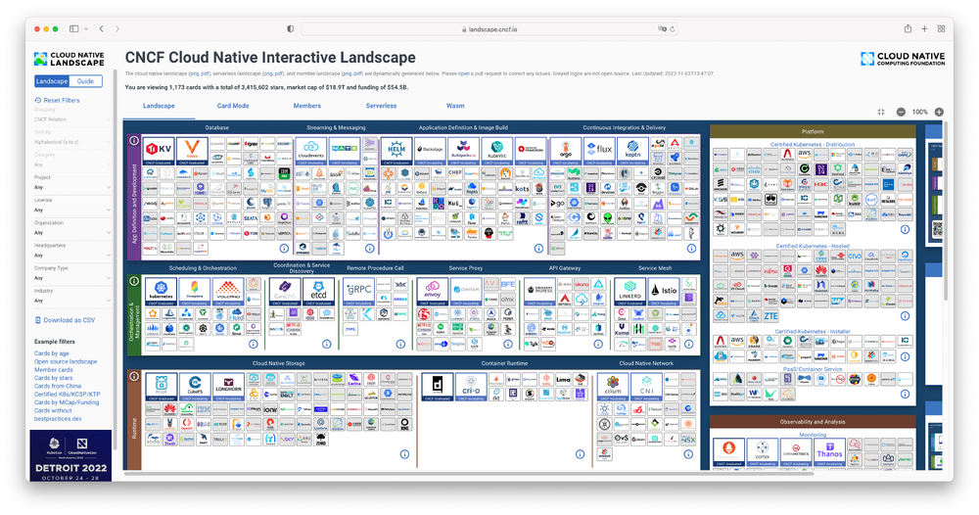Click the Safari address bar
The height and width of the screenshot is (515, 979).
pyautogui.click(x=489, y=29)
